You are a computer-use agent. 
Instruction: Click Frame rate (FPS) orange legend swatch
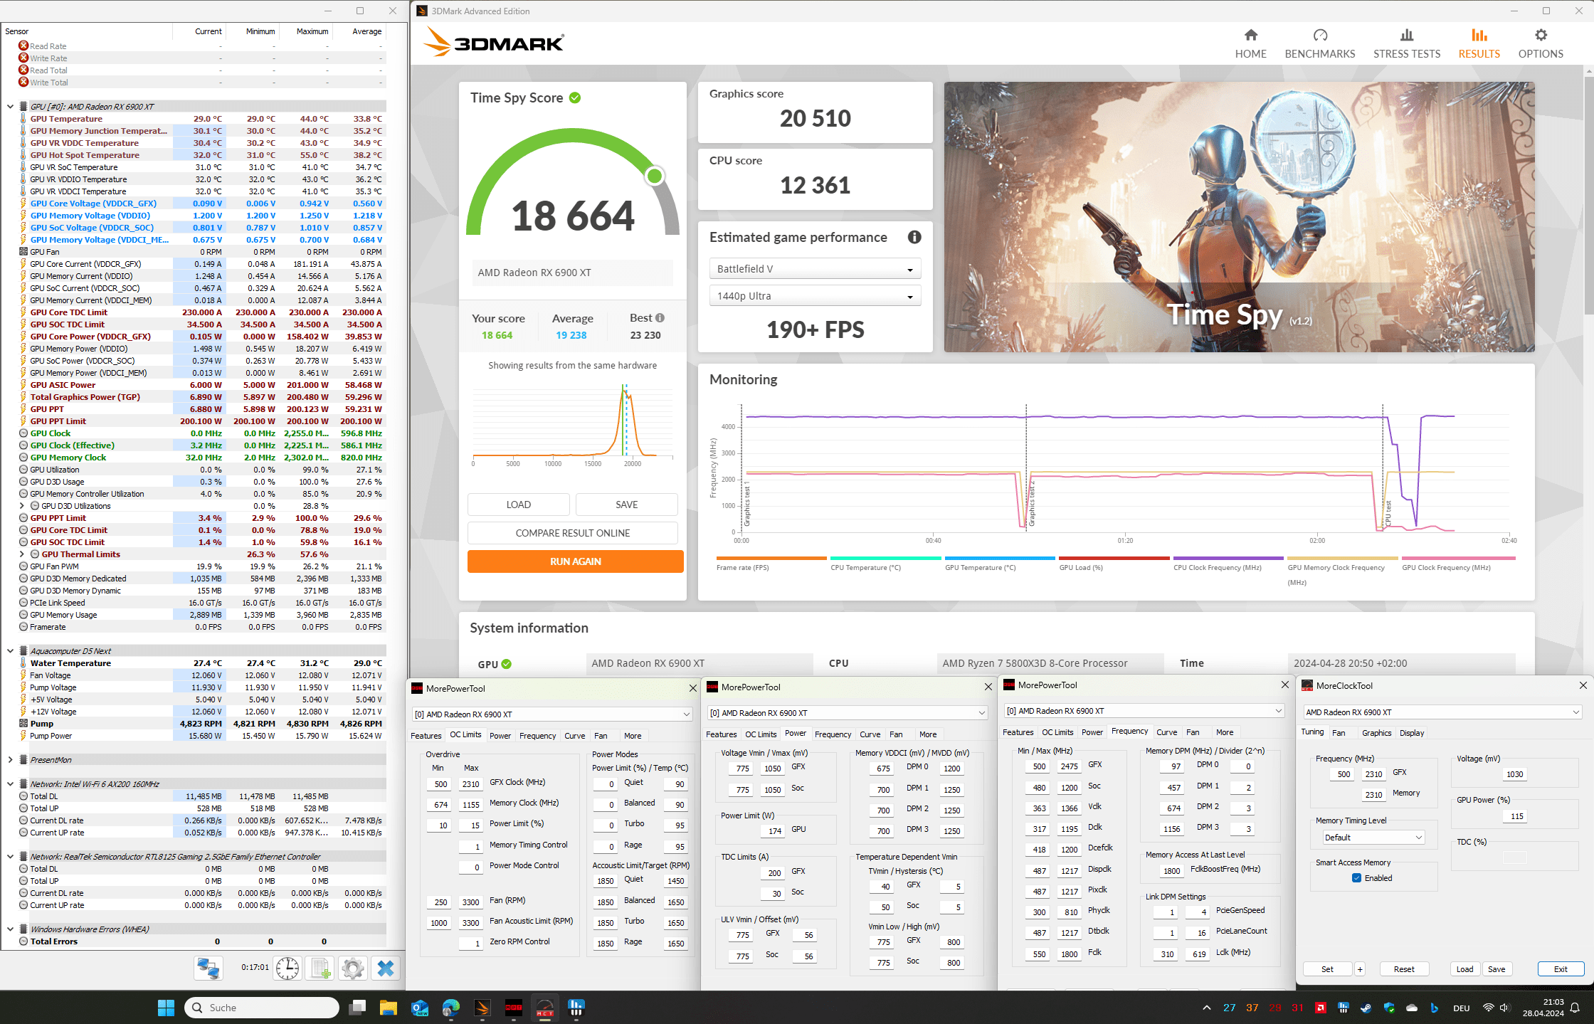click(771, 559)
